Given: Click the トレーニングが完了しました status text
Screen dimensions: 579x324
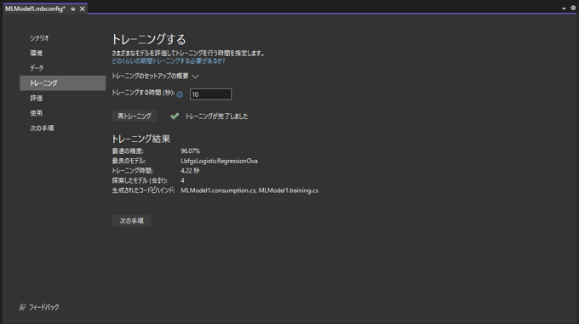Looking at the screenshot, I should (x=217, y=117).
